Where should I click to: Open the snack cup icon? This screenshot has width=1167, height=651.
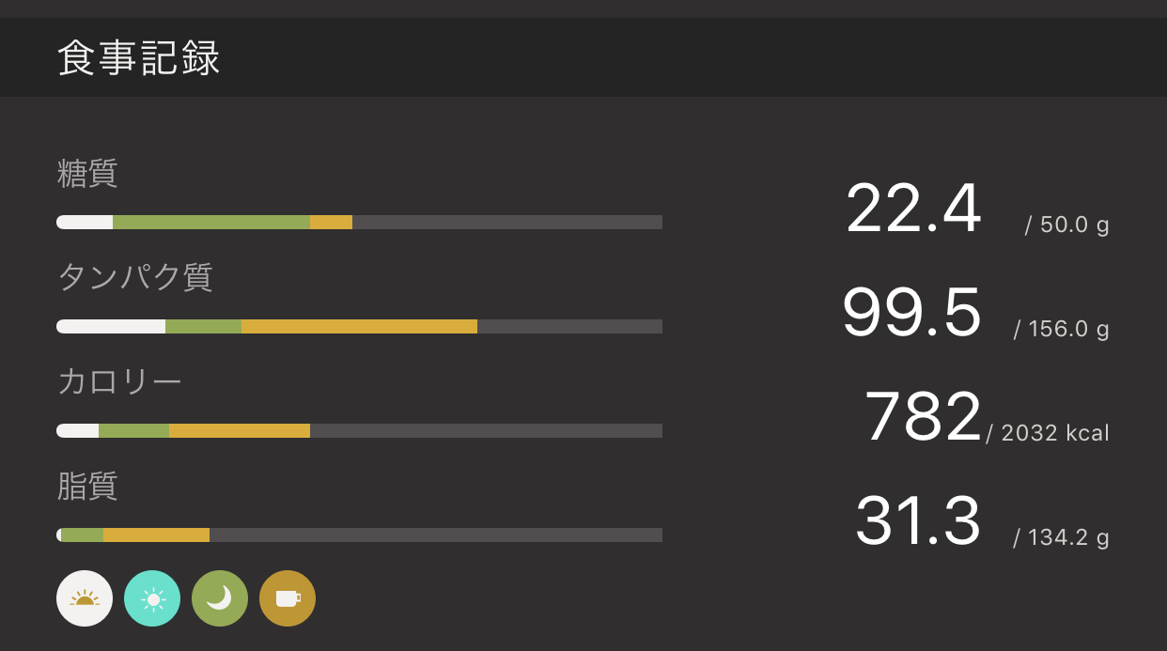pyautogui.click(x=288, y=598)
